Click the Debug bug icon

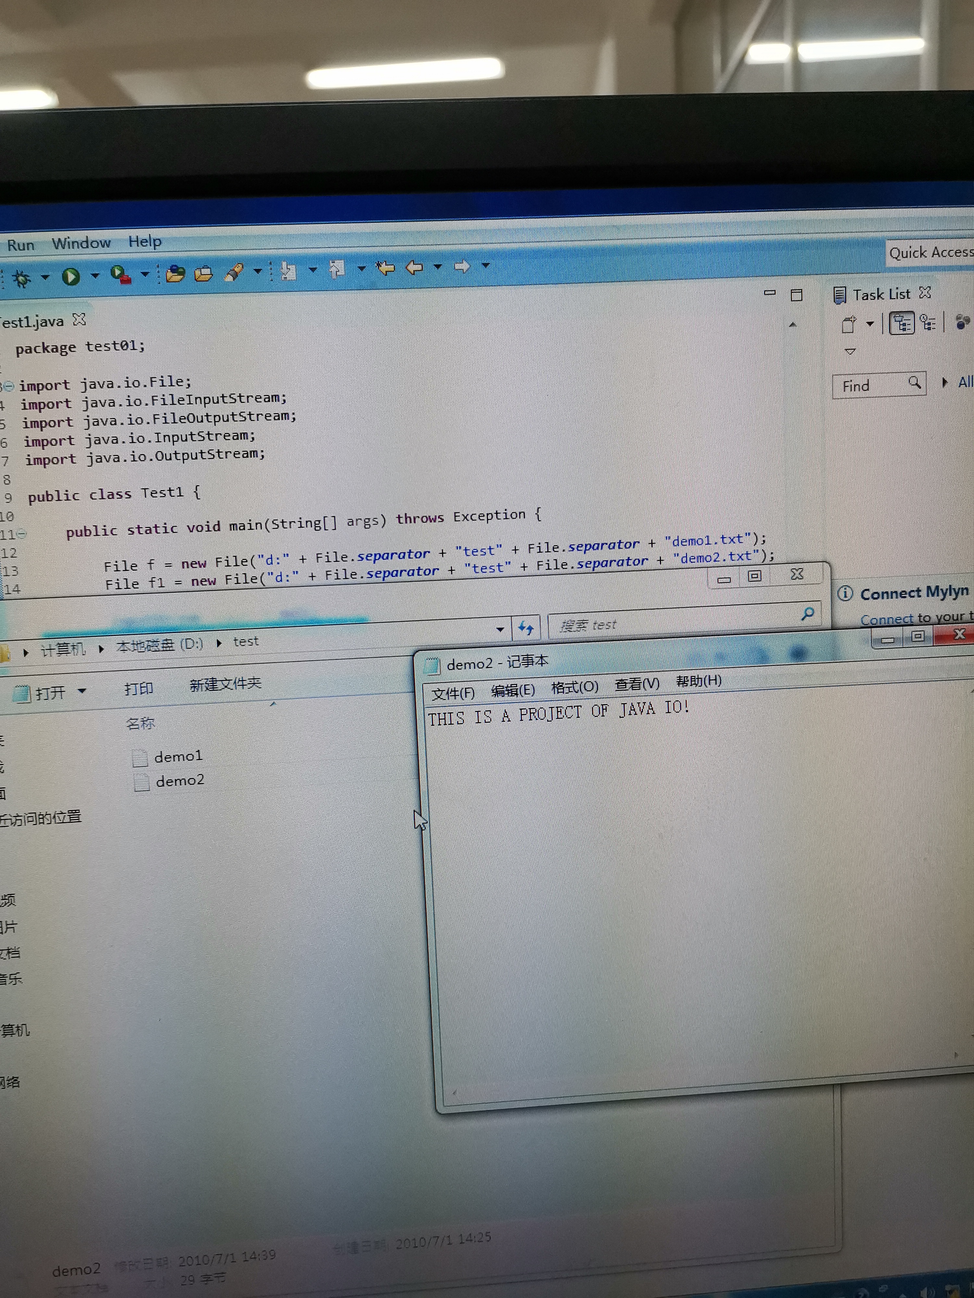(x=21, y=278)
